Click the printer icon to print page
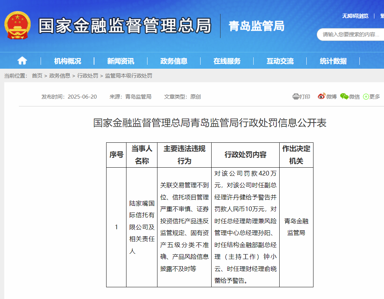 coord(296,96)
